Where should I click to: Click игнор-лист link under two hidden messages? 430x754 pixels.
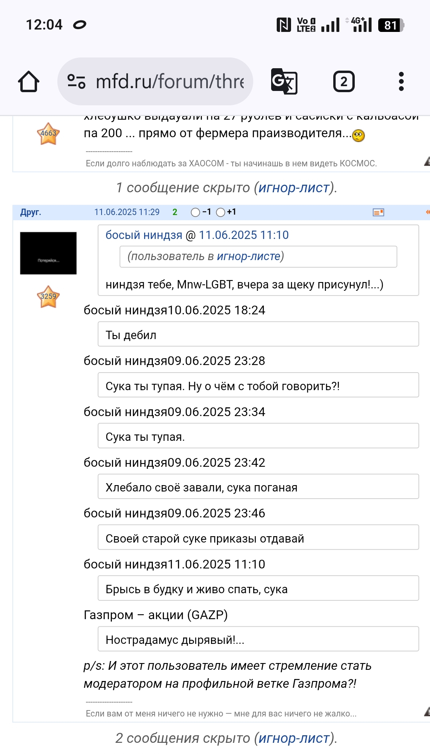(294, 738)
